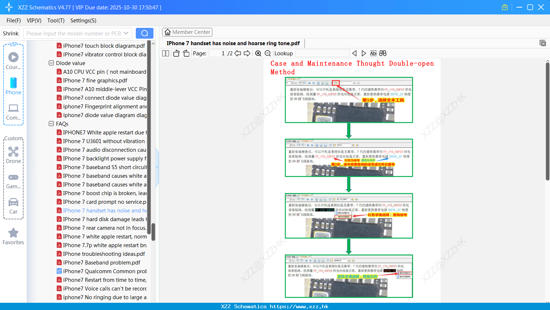This screenshot has width=550, height=310.
Task: Open IPhone 7 rear camera not in focus
Action: coord(101,228)
